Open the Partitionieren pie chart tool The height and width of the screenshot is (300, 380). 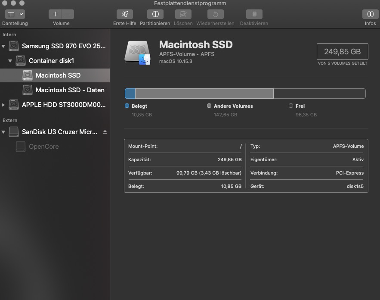click(x=155, y=14)
